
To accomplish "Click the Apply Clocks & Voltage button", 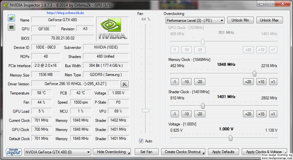I will click(x=264, y=152).
